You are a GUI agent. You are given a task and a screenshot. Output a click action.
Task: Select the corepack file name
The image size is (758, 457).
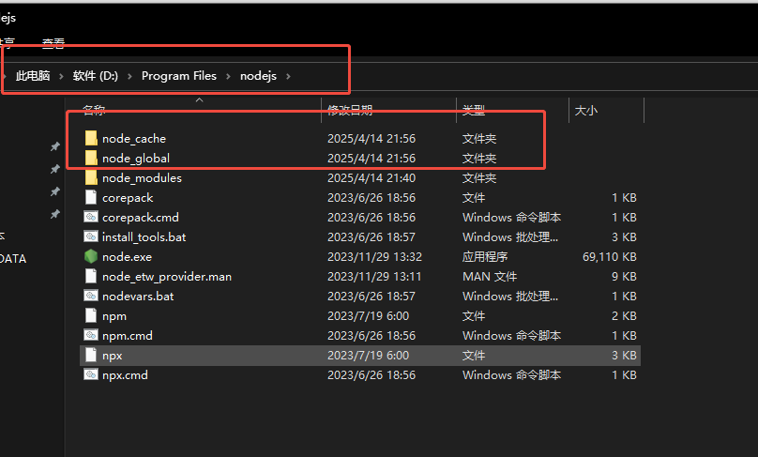pos(128,198)
